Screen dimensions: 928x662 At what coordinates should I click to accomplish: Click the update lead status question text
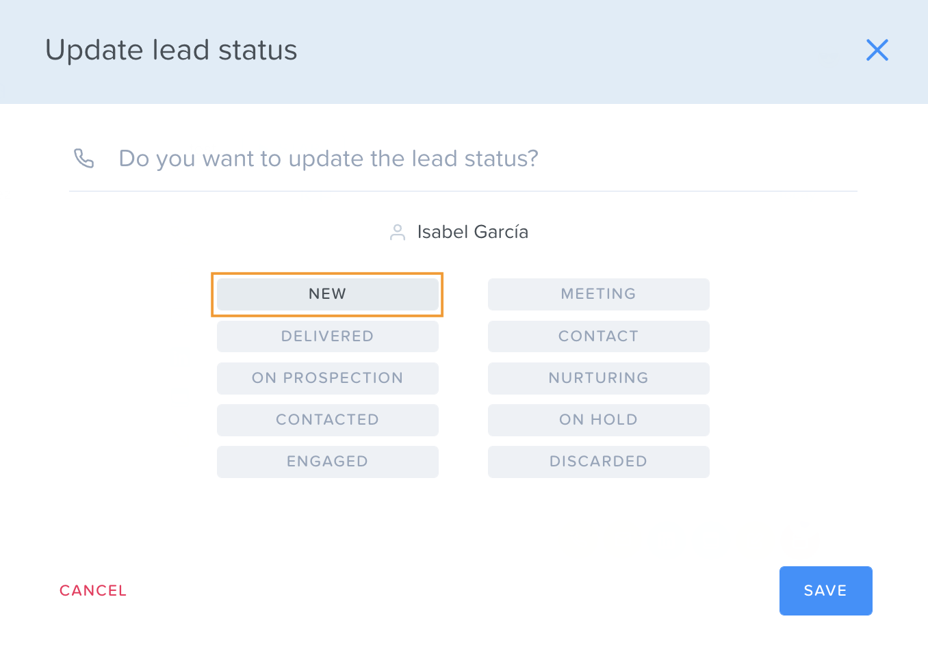click(x=328, y=159)
